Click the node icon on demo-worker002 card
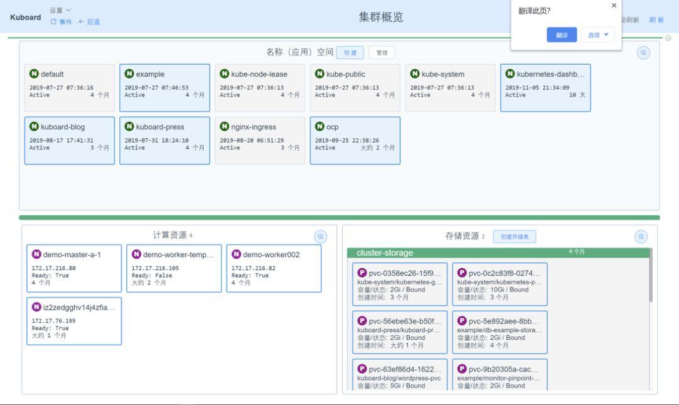The image size is (679, 405). click(x=236, y=255)
